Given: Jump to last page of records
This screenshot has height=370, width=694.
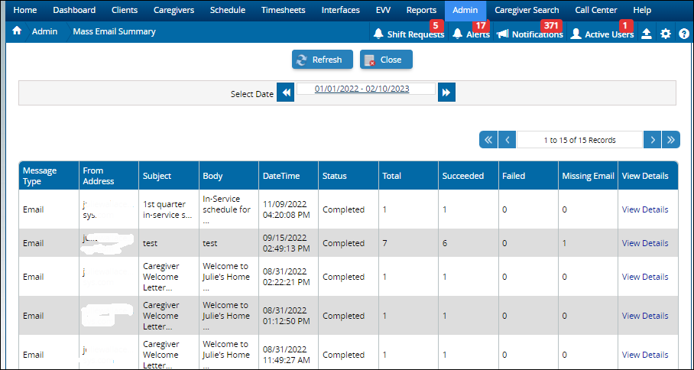Looking at the screenshot, I should click(671, 140).
